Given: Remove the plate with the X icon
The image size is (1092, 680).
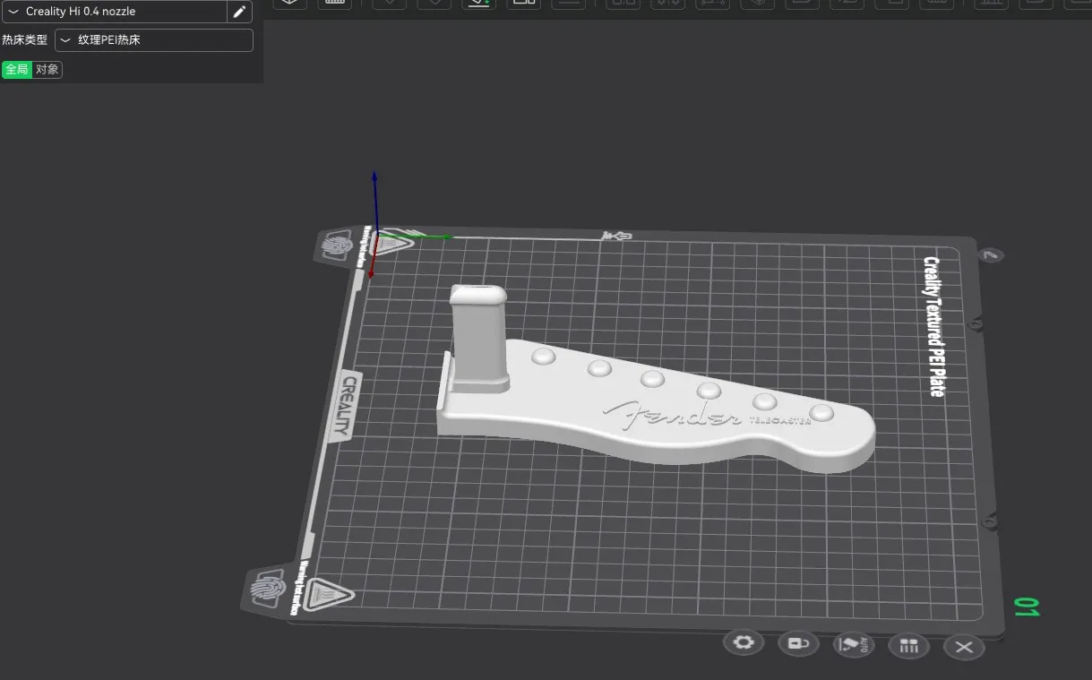Looking at the screenshot, I should 964,647.
